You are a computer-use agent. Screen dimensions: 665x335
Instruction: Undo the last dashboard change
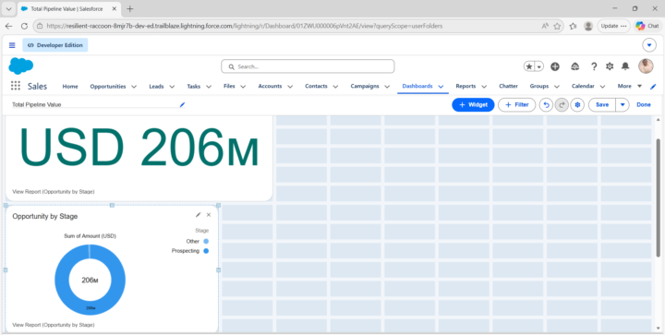pyautogui.click(x=546, y=104)
